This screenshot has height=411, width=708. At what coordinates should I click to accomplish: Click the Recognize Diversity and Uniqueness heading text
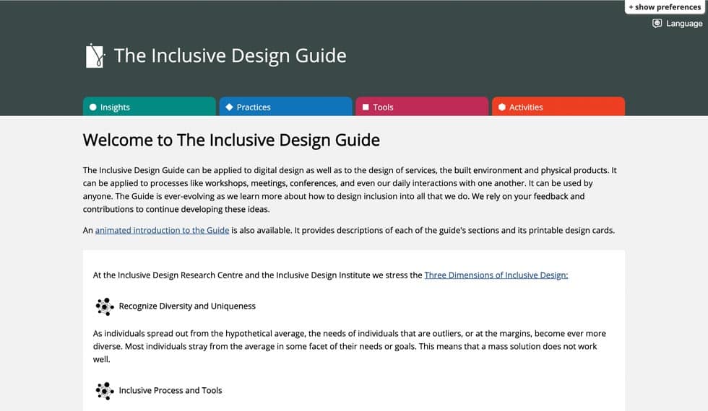(x=187, y=306)
